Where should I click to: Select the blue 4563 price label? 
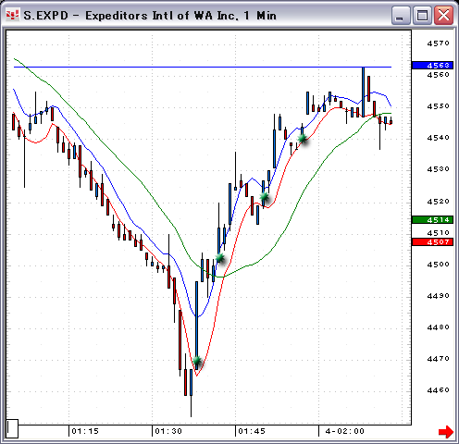[x=432, y=65]
